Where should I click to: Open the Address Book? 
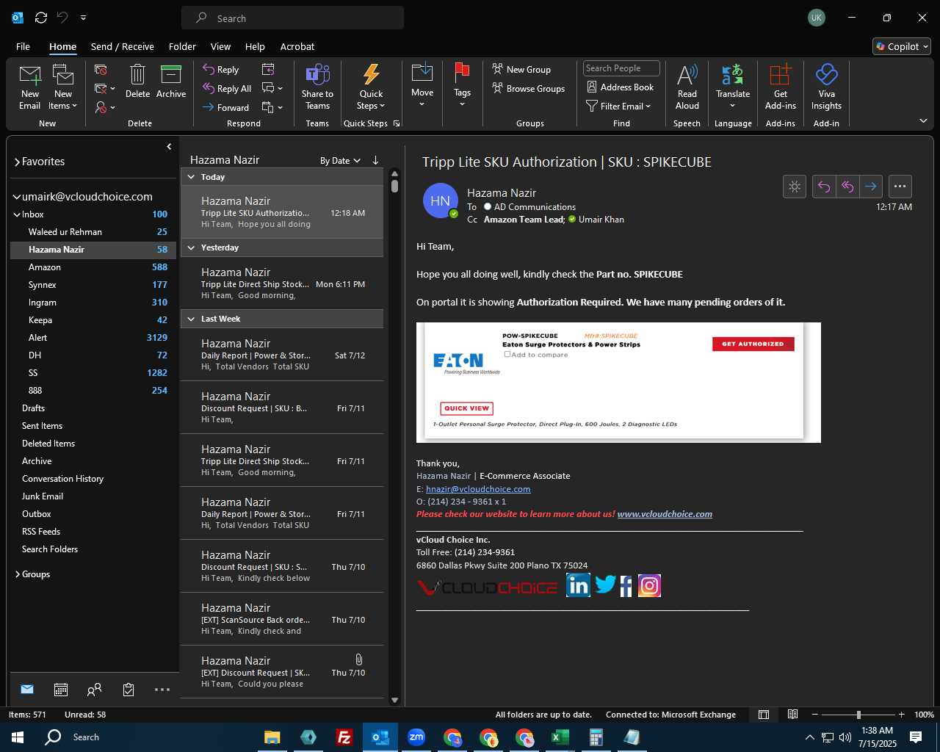tap(621, 87)
